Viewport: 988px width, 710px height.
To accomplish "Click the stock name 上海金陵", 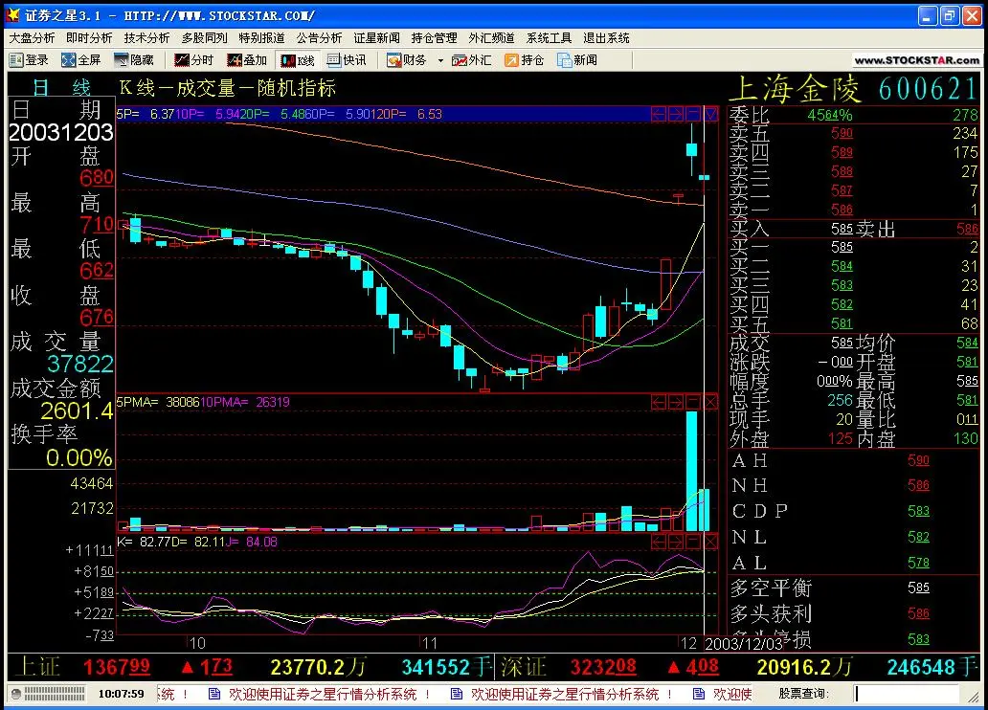I will pyautogui.click(x=795, y=88).
